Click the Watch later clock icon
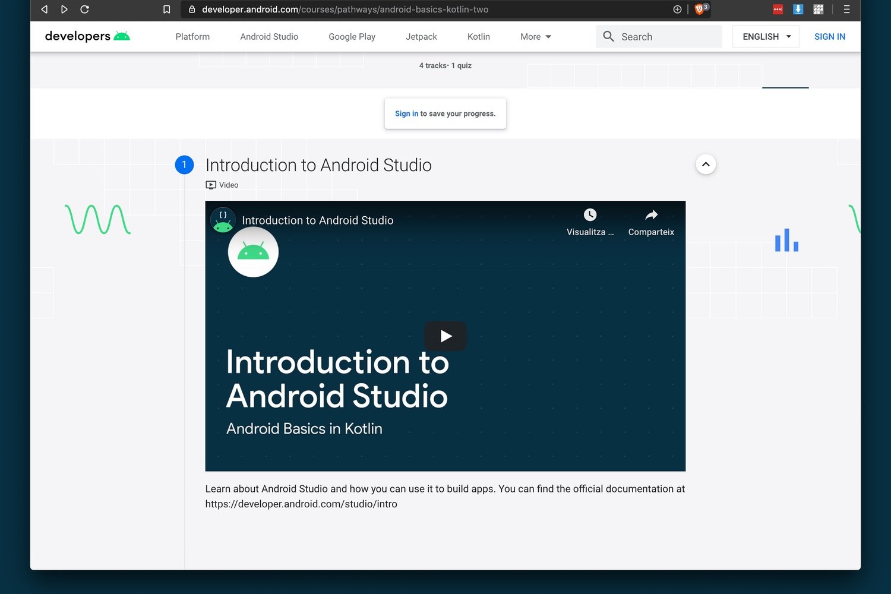 (x=590, y=215)
